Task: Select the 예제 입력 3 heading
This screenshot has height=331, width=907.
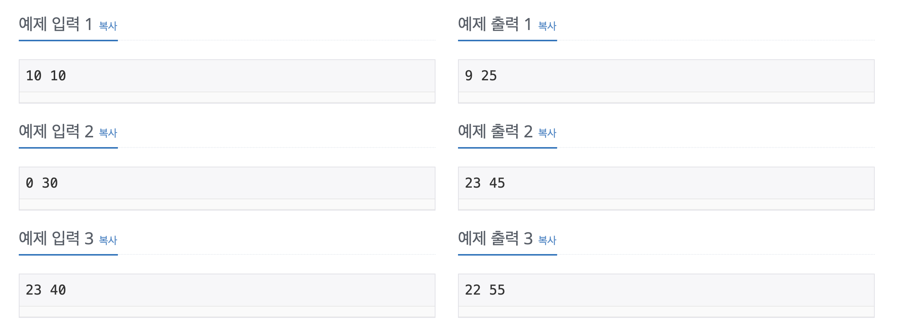Action: [x=56, y=239]
